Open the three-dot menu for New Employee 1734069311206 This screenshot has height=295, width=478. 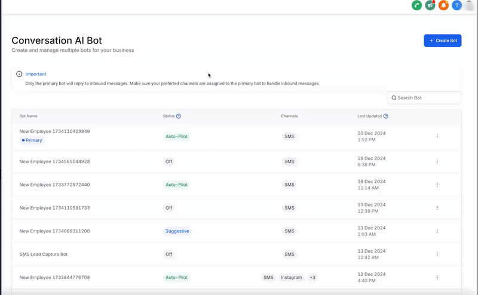437,231
